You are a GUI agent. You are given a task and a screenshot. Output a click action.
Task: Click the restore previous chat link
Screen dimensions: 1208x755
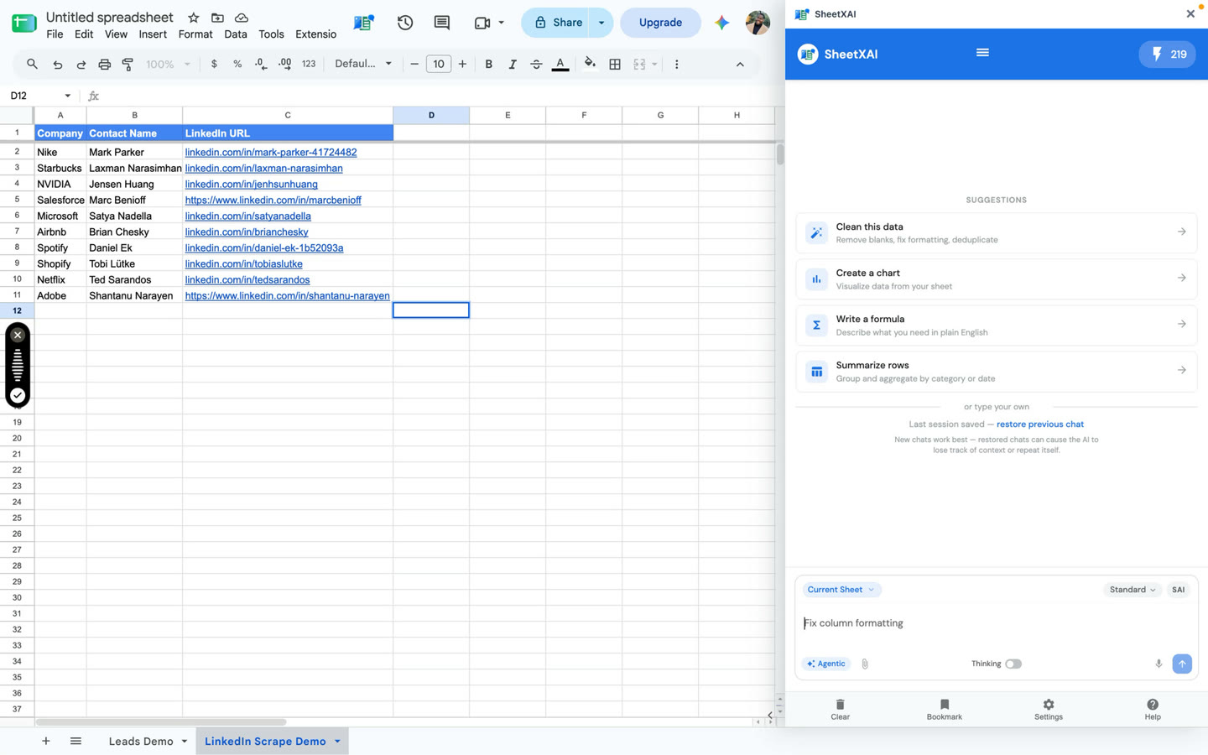pos(1039,424)
